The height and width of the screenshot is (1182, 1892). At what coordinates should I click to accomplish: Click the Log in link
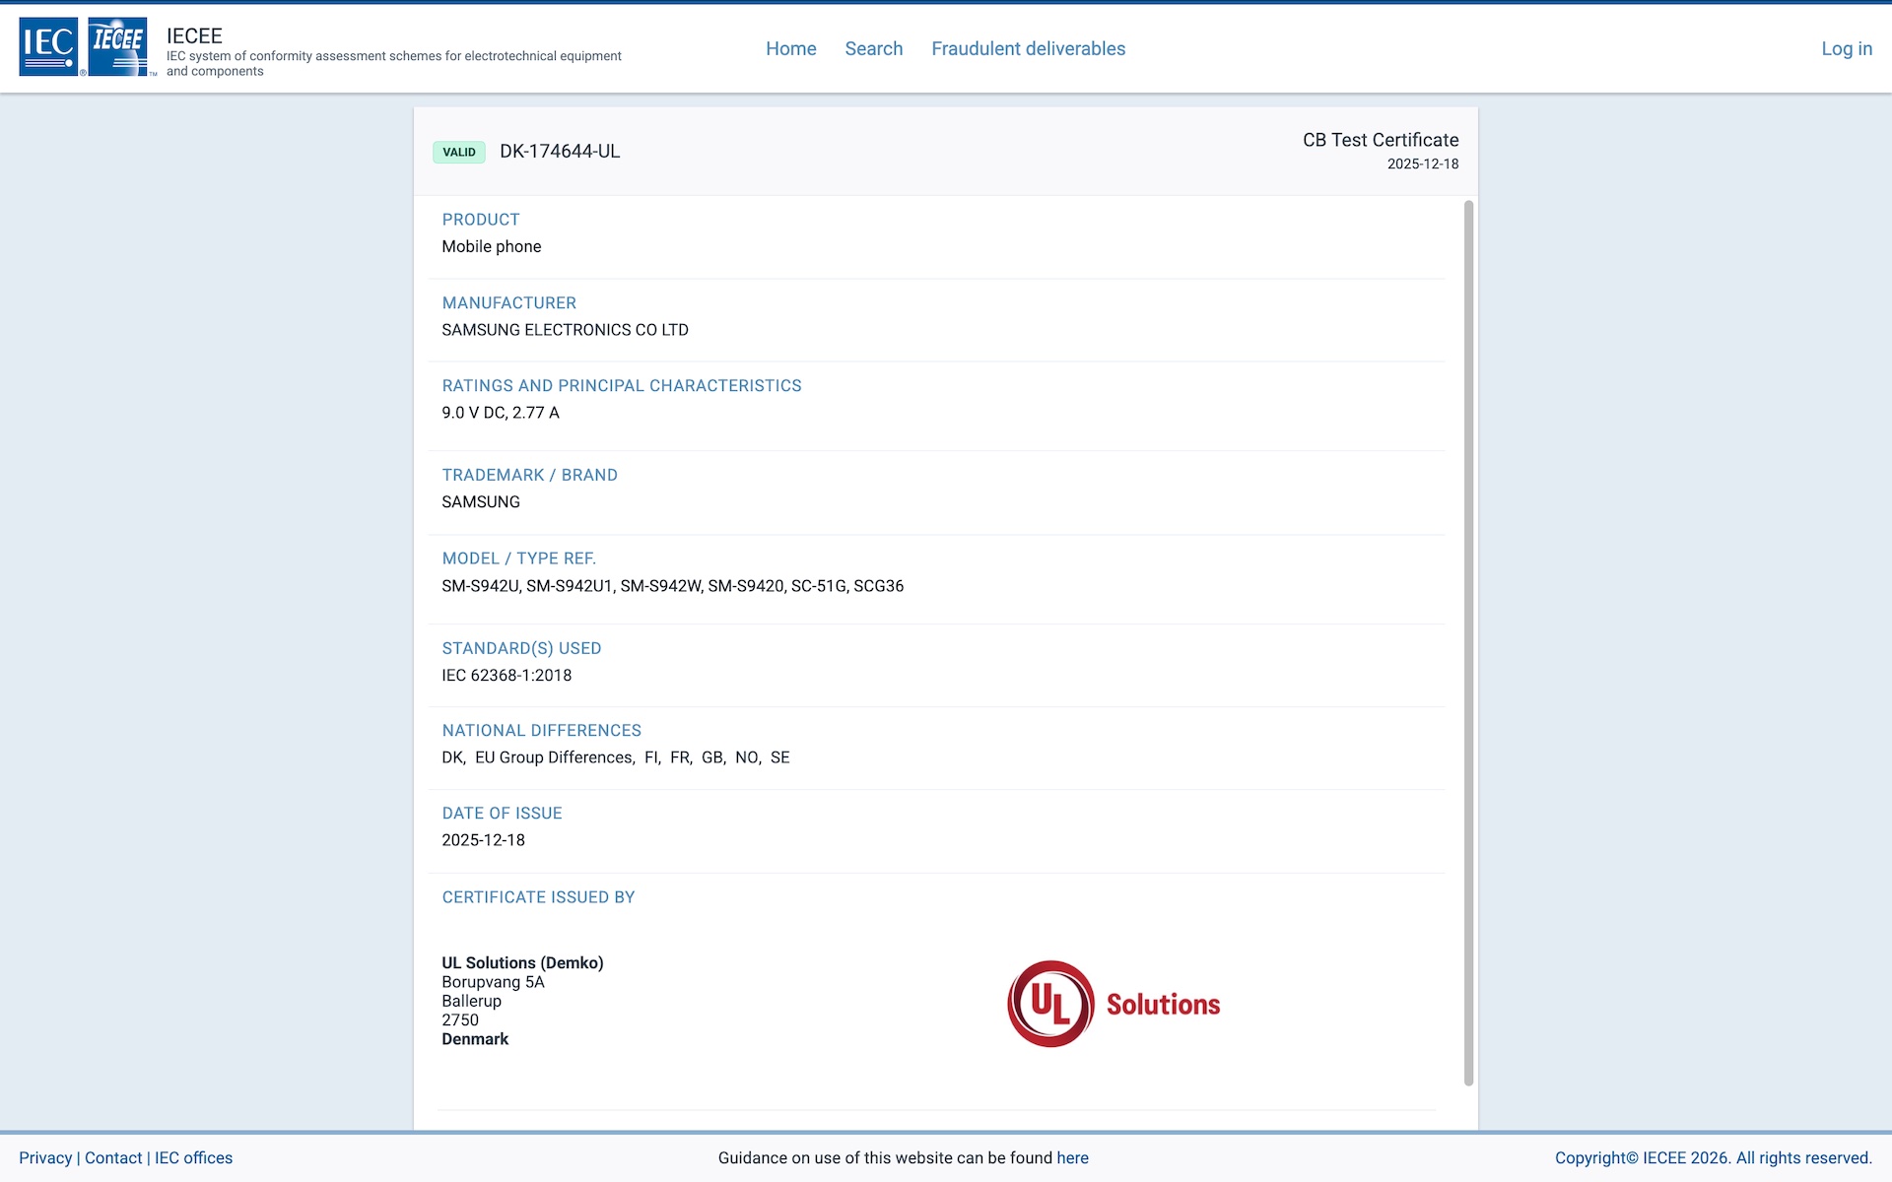click(1846, 48)
